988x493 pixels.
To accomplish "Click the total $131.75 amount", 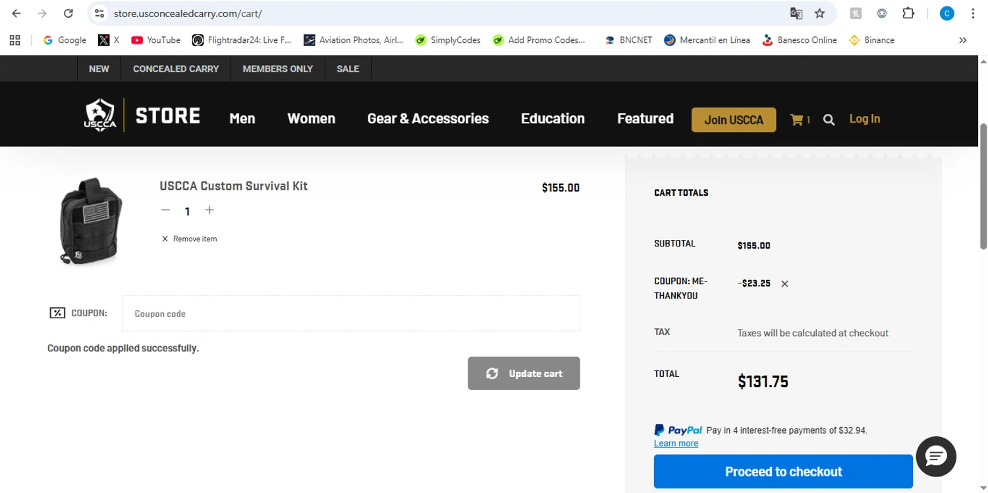I will pos(763,382).
